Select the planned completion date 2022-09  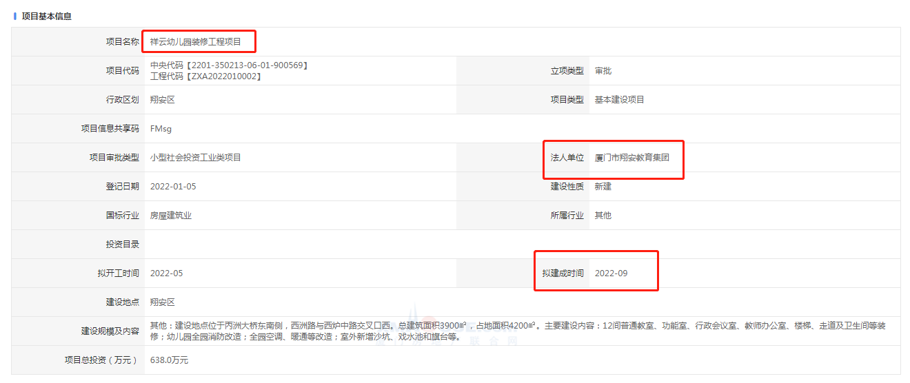[x=611, y=273]
